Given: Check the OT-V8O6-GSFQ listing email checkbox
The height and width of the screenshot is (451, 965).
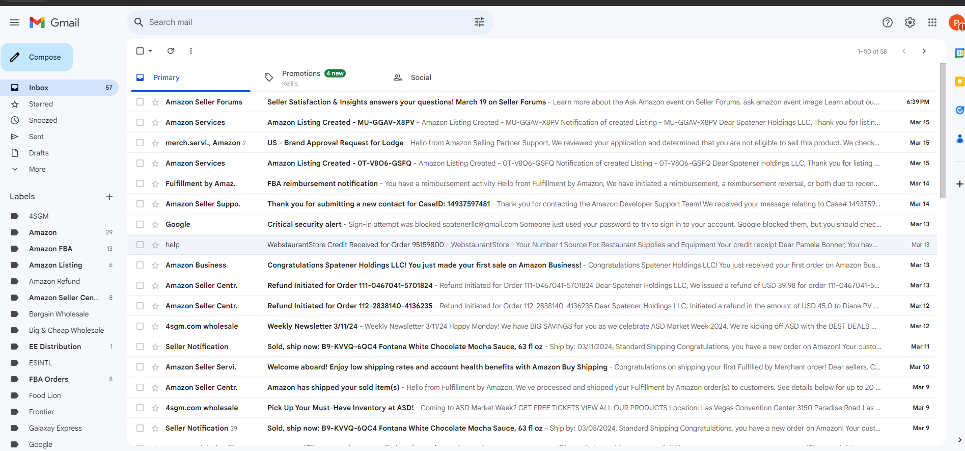Looking at the screenshot, I should (x=140, y=163).
